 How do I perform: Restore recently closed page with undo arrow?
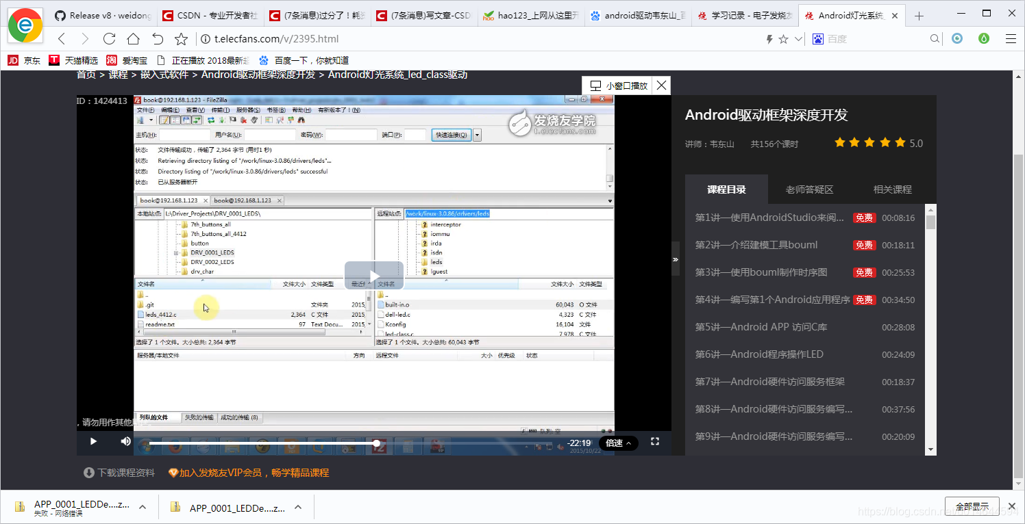(x=158, y=39)
